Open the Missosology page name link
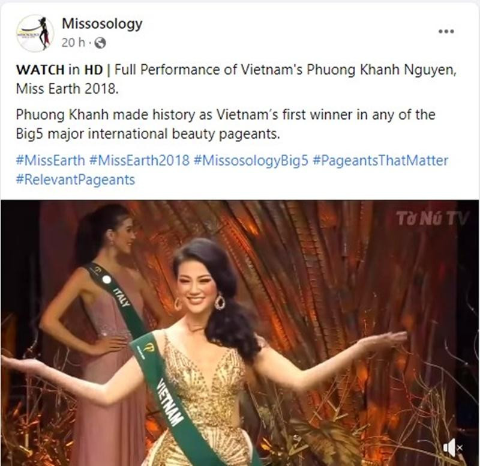The width and height of the screenshot is (480, 466). pos(102,23)
